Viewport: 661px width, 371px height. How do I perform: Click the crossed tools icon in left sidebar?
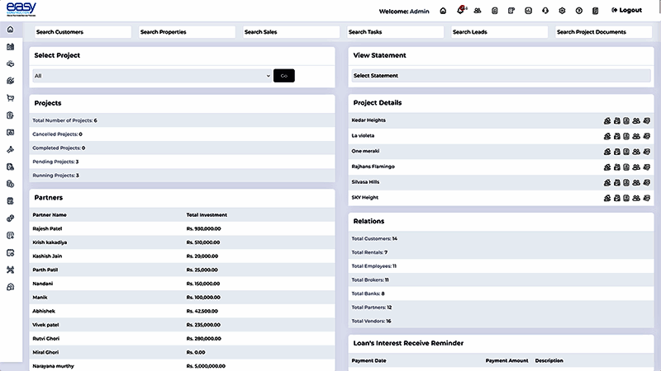pos(11,270)
